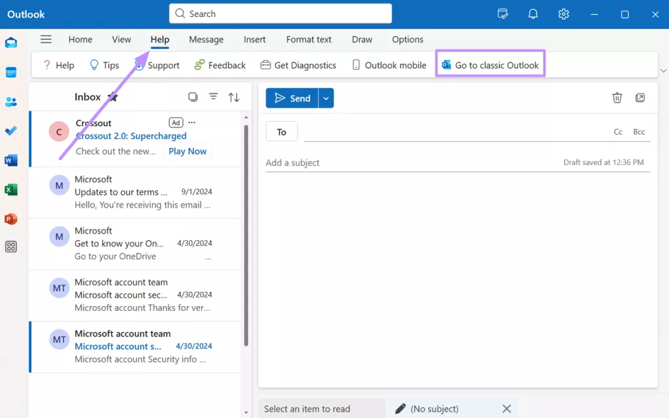This screenshot has width=669, height=418.
Task: Open the Inbox filter icon
Action: tap(214, 97)
